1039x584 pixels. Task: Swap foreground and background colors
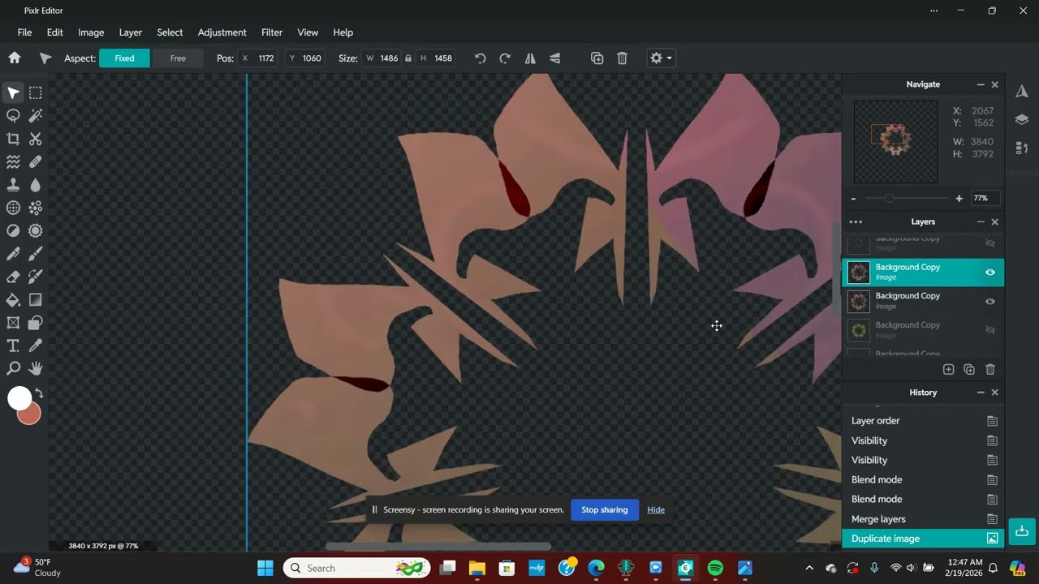pyautogui.click(x=39, y=393)
